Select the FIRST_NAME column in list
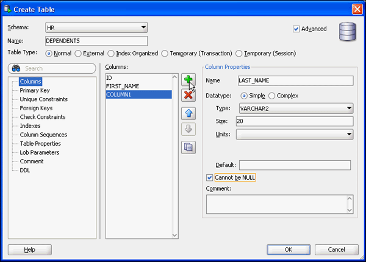The image size is (366, 262). [x=138, y=87]
